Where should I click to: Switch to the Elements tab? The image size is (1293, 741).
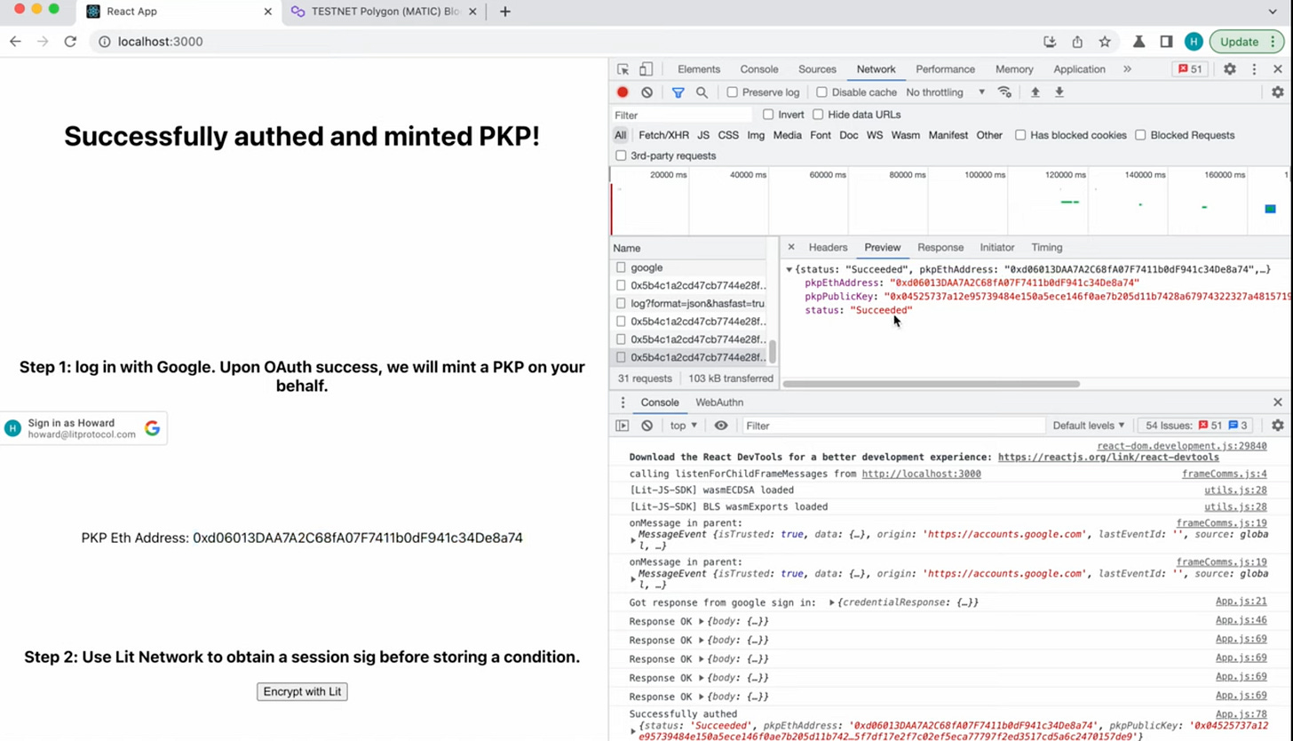(x=699, y=69)
